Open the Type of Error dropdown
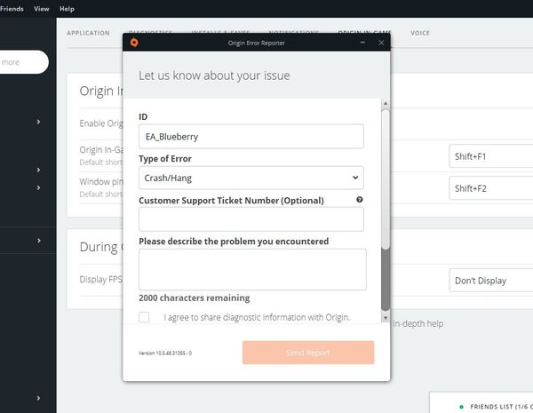 pos(251,178)
